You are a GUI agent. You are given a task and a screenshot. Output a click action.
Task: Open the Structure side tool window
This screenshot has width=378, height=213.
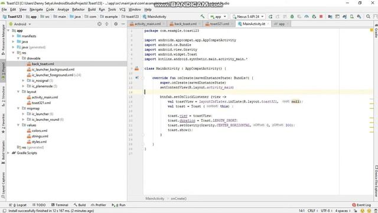3,96
